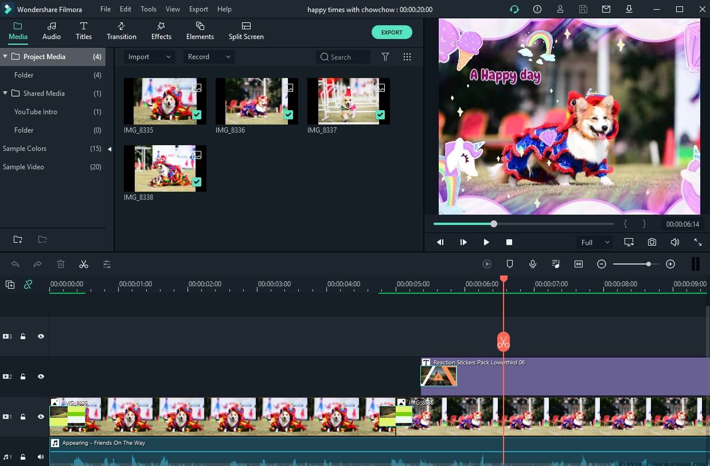The width and height of the screenshot is (710, 466).
Task: Enter fullscreen preview
Action: click(698, 242)
